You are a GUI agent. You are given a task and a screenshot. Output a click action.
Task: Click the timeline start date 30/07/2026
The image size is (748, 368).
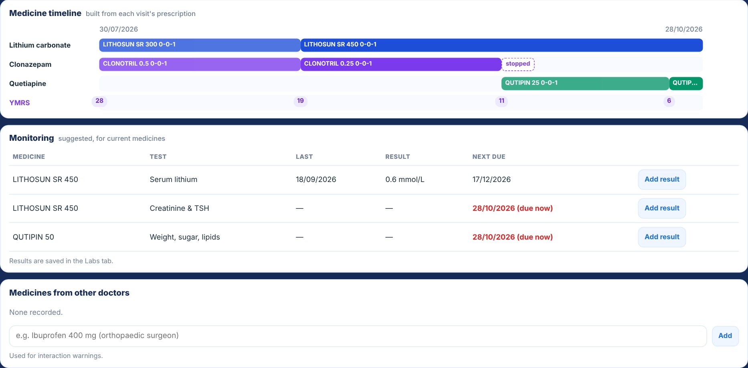point(119,29)
